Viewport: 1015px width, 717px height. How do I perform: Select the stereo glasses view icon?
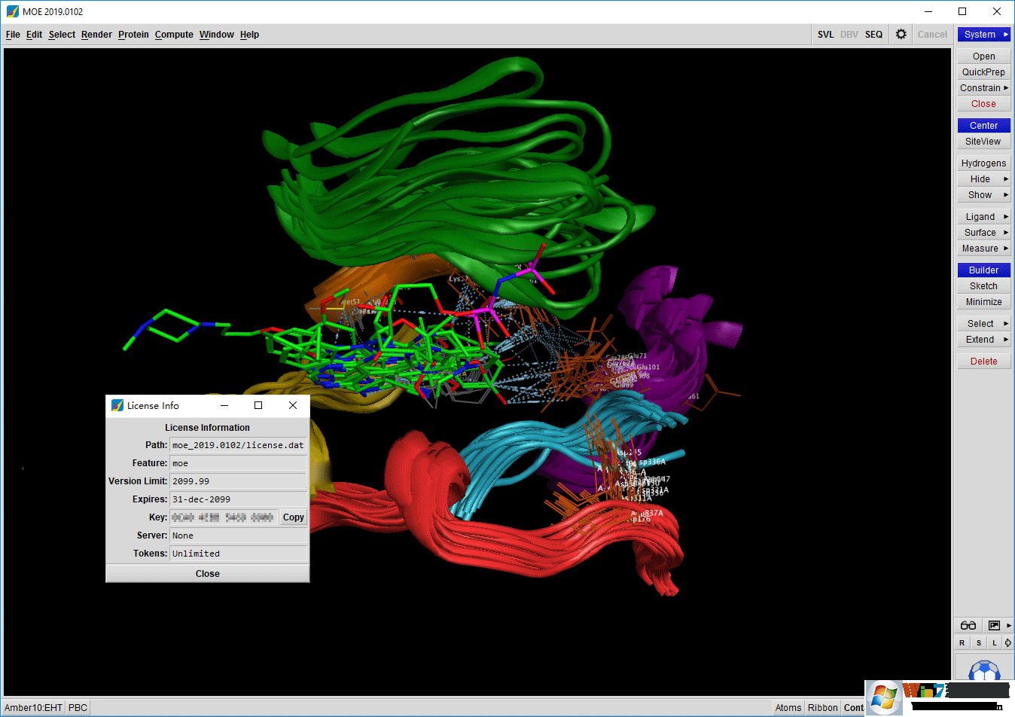(x=968, y=625)
